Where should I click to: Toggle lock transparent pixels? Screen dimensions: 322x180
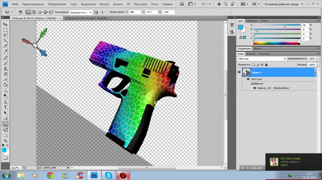click(x=254, y=65)
